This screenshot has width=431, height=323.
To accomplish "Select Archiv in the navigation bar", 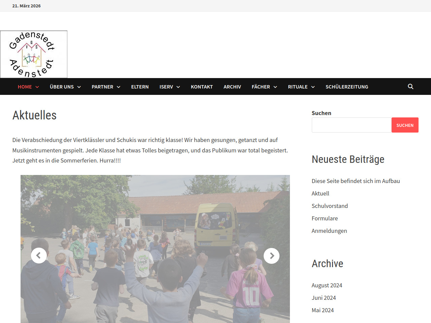I will point(232,87).
